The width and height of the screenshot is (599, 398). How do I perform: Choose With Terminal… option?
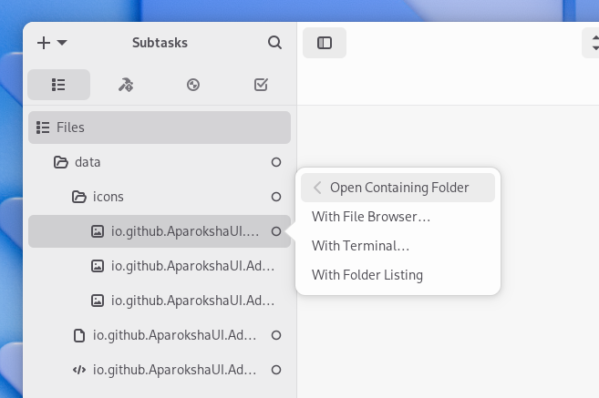pyautogui.click(x=360, y=246)
